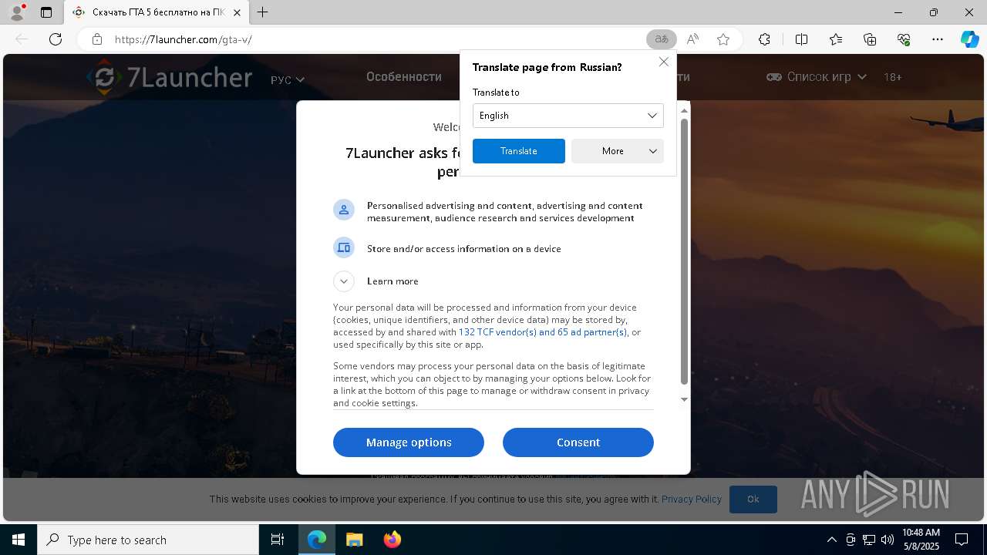Click the 18+ age label
Screen dimensions: 987x555
point(893,77)
